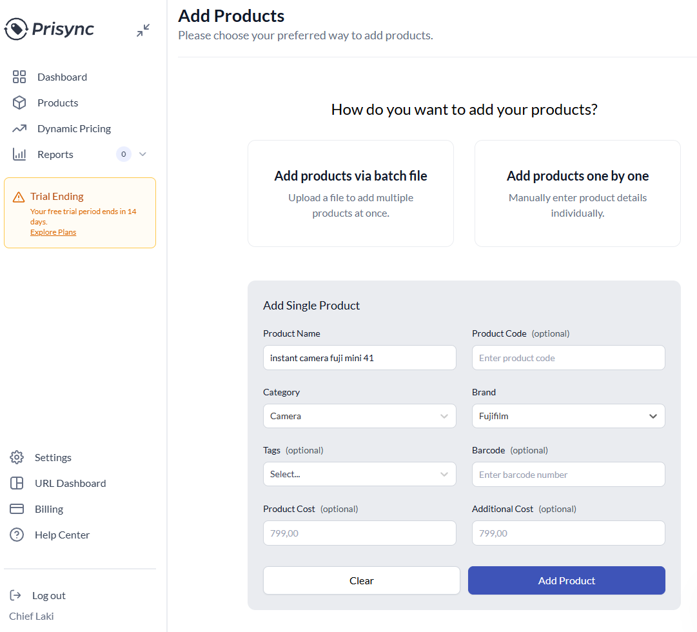Open the URL Dashboard page
Screen dimensions: 697x632
tap(70, 483)
